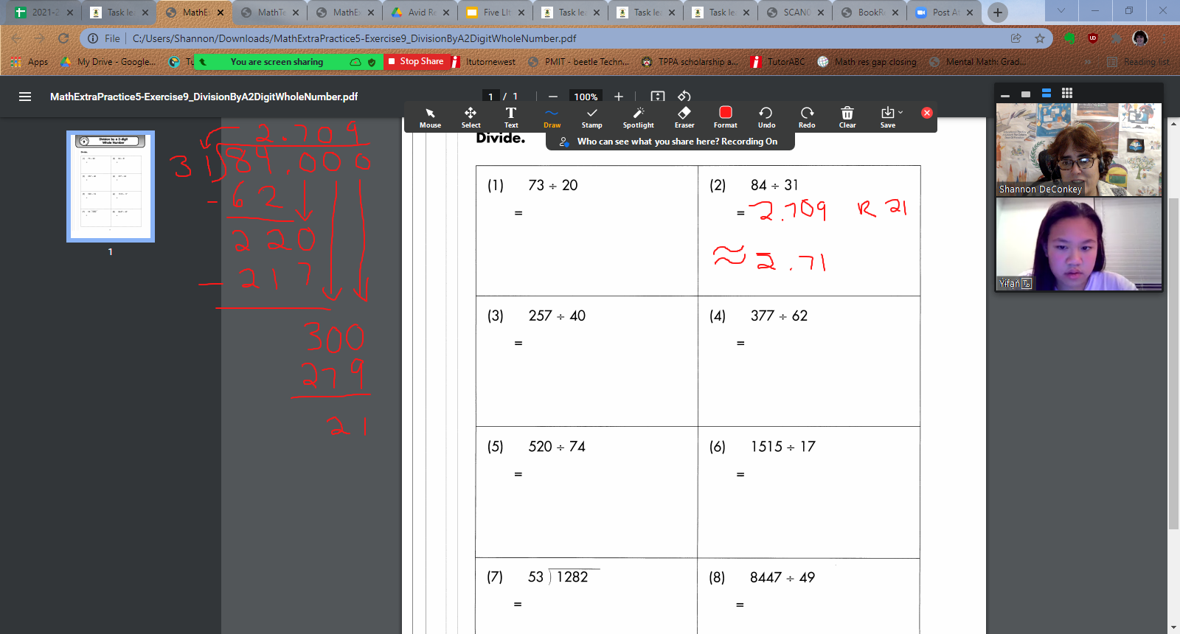Viewport: 1180px width, 634px height.
Task: Open Mental Math: Grad bookmark
Action: pos(977,62)
